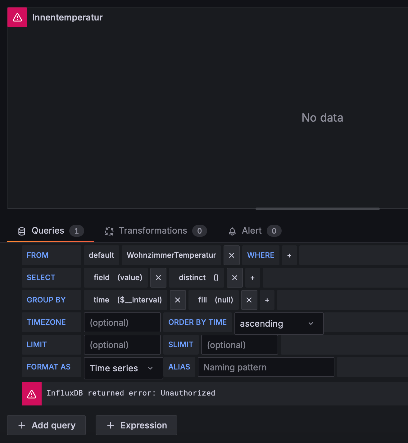Image resolution: width=408 pixels, height=443 pixels.
Task: Click the WHERE label
Action: point(261,255)
